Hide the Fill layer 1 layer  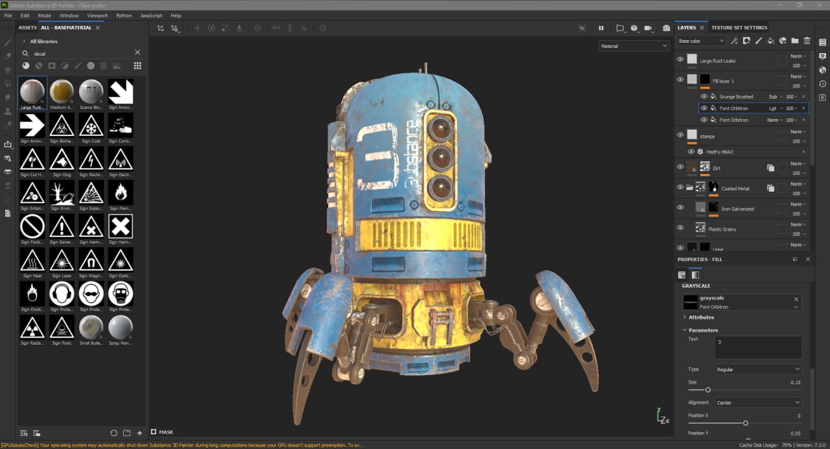pyautogui.click(x=680, y=80)
